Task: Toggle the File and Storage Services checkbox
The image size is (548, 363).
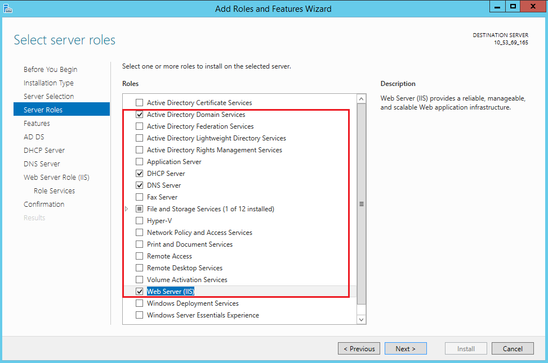Action: (x=140, y=209)
